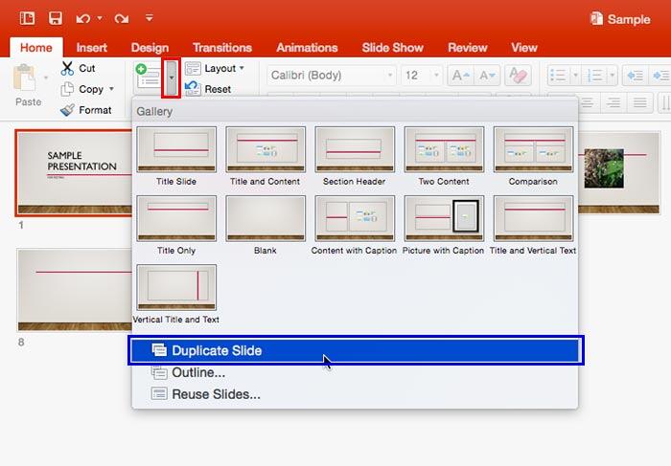Select the slide thumbnail with plant photo
The width and height of the screenshot is (671, 466).
tap(619, 172)
